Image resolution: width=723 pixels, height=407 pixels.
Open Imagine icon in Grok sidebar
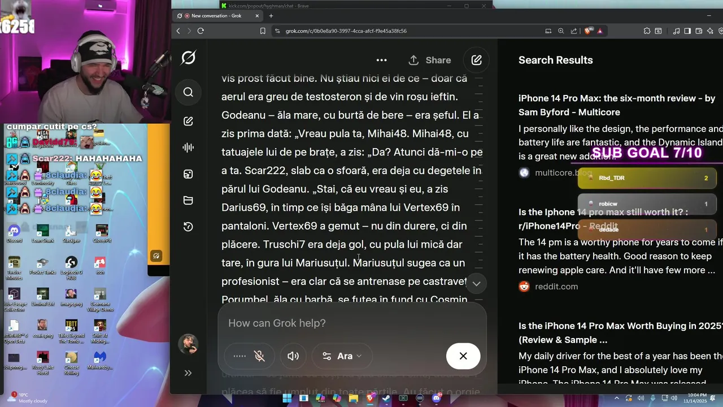tap(189, 174)
